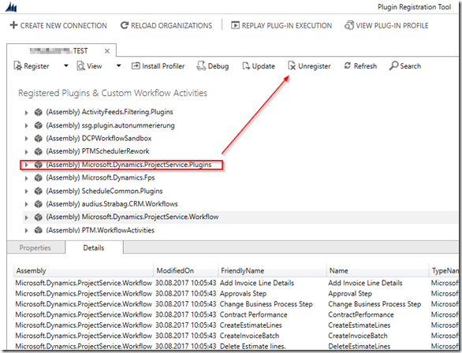Viewport: 462px width, 353px height.
Task: Select the Change Business Process Step FriendlyName cell
Action: tap(266, 304)
